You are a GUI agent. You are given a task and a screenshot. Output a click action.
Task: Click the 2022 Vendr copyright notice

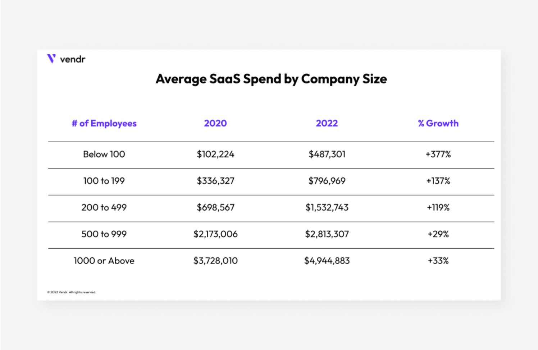pyautogui.click(x=72, y=292)
